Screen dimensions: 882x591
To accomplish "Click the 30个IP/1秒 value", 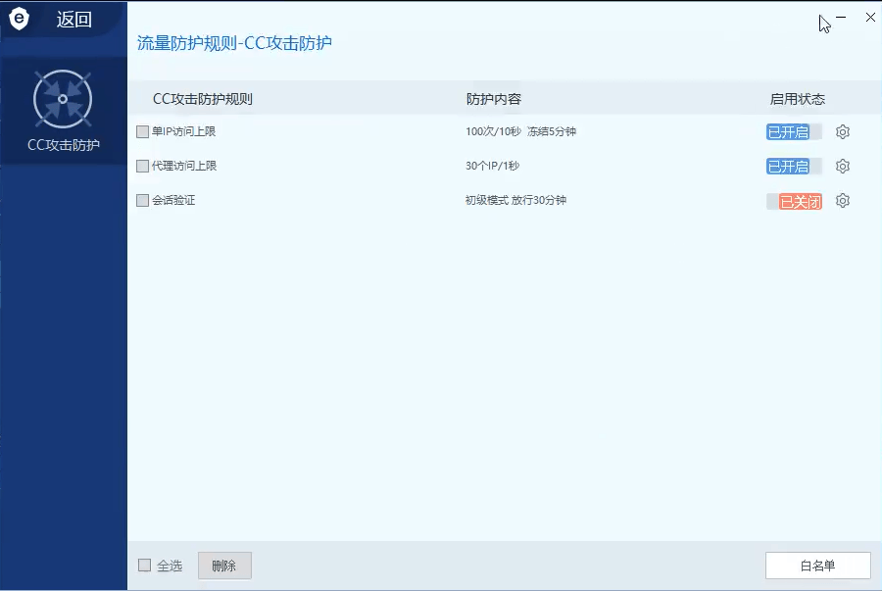I will [x=492, y=166].
